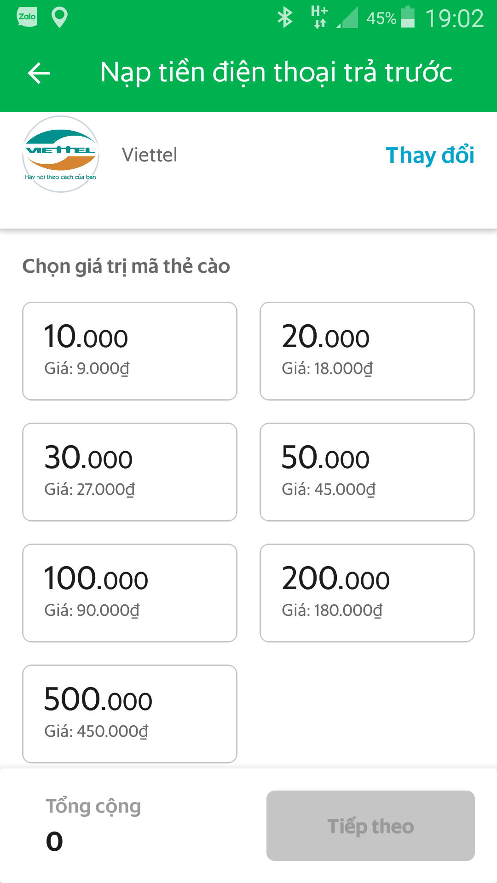Choose the 50.000 scratch card value
Screen dimensions: 497x883
(367, 472)
